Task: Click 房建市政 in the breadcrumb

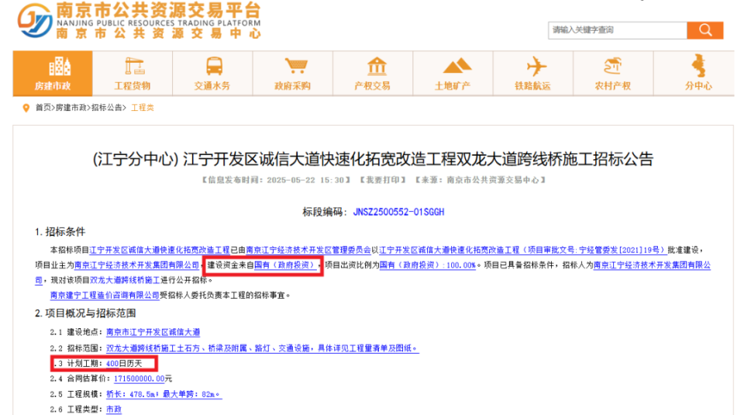Action: pos(71,108)
